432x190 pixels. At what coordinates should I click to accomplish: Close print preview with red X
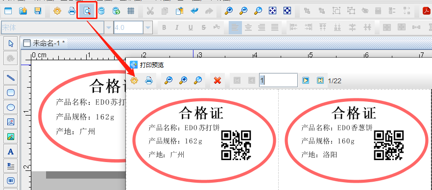[x=217, y=80]
